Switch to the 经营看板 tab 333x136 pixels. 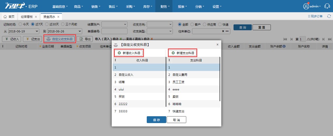[29, 17]
